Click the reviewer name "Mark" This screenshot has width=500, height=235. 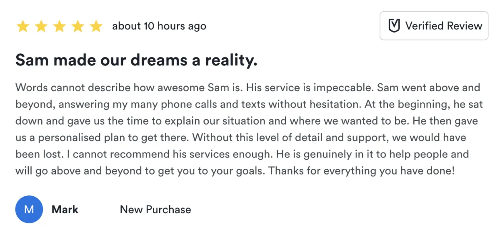65,209
